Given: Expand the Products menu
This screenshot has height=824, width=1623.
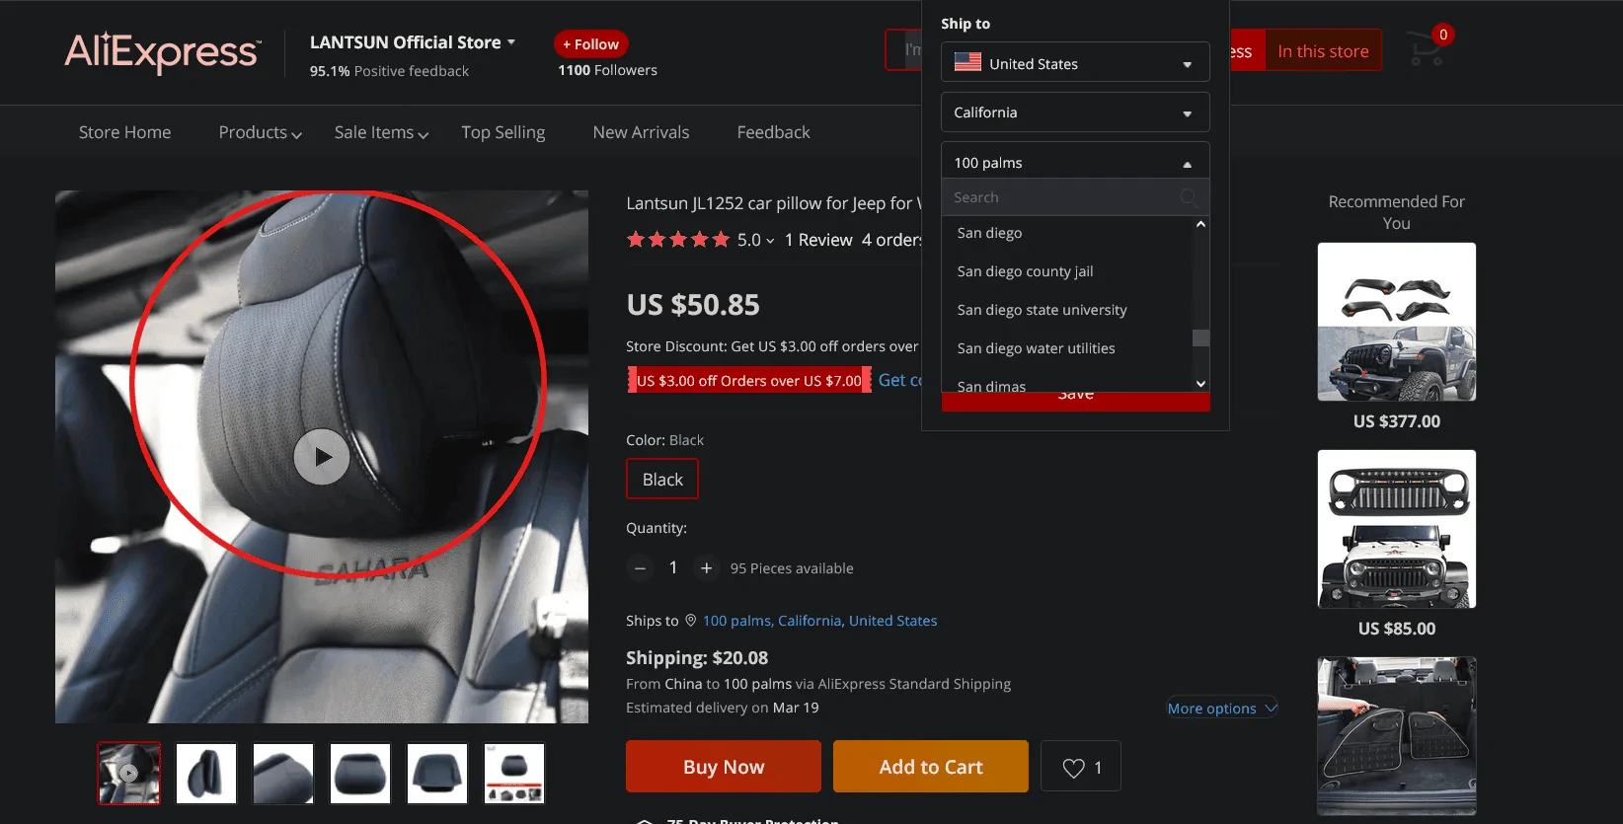Looking at the screenshot, I should pyautogui.click(x=261, y=132).
